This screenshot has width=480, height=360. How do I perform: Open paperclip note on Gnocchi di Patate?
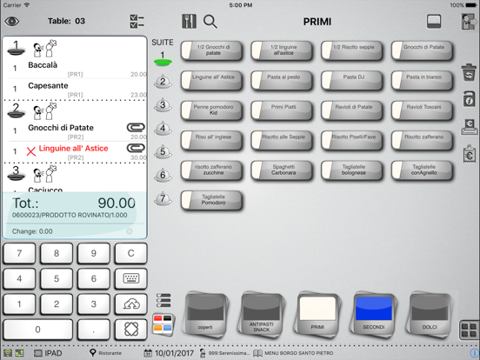click(x=136, y=127)
